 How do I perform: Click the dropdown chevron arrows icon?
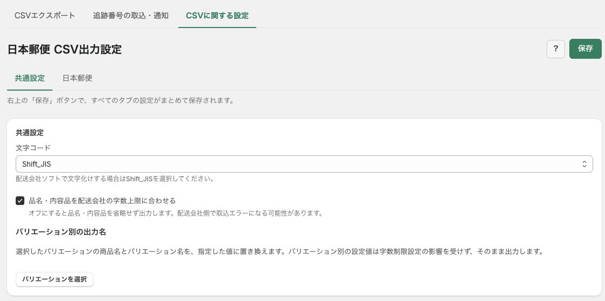[584, 164]
